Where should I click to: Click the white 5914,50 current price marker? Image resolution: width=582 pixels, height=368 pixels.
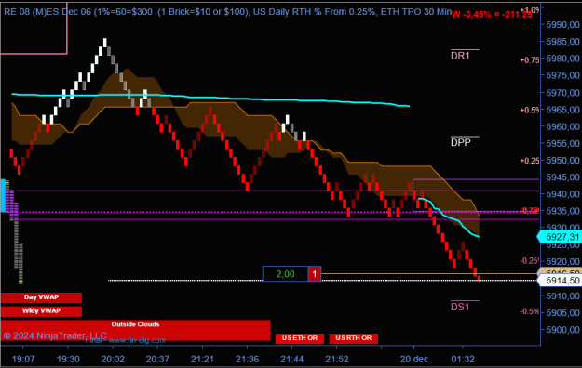pyautogui.click(x=560, y=281)
